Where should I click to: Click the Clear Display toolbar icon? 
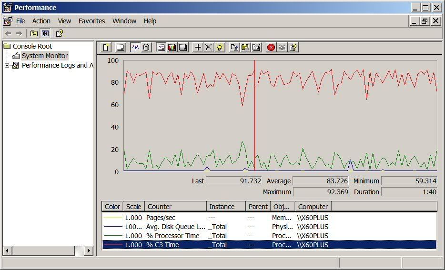click(121, 47)
